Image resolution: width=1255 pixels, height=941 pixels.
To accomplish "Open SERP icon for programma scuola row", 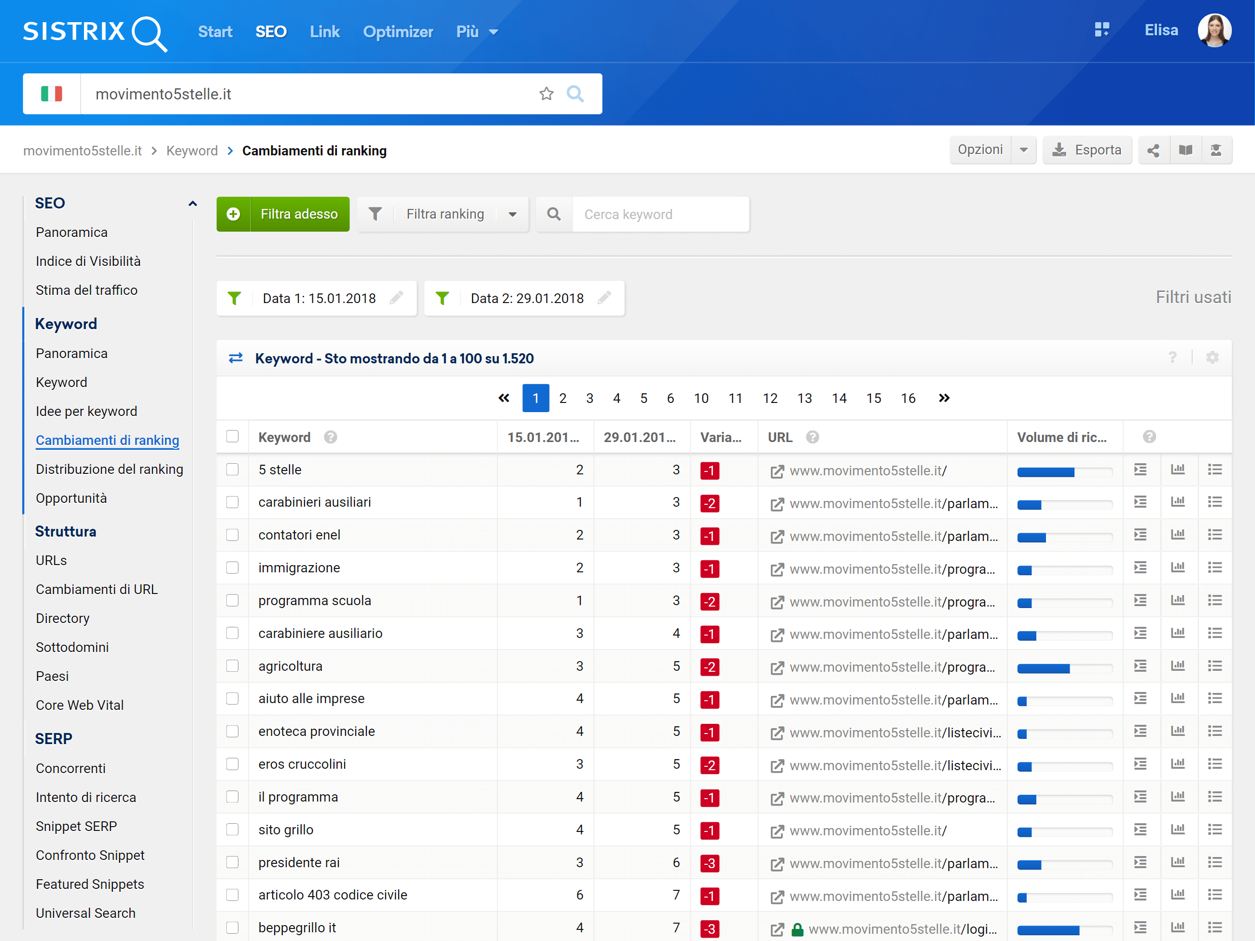I will 1141,600.
